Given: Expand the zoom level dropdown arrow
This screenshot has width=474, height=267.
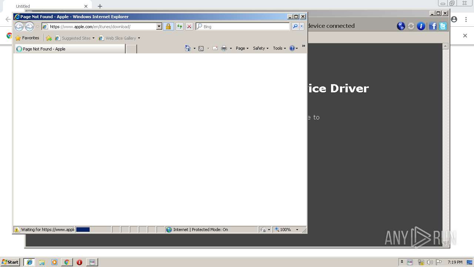Looking at the screenshot, I should pos(297,230).
